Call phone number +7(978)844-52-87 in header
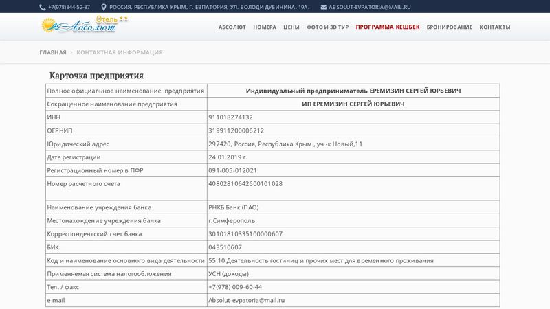Viewport: 550px width, 309px height. pos(69,7)
